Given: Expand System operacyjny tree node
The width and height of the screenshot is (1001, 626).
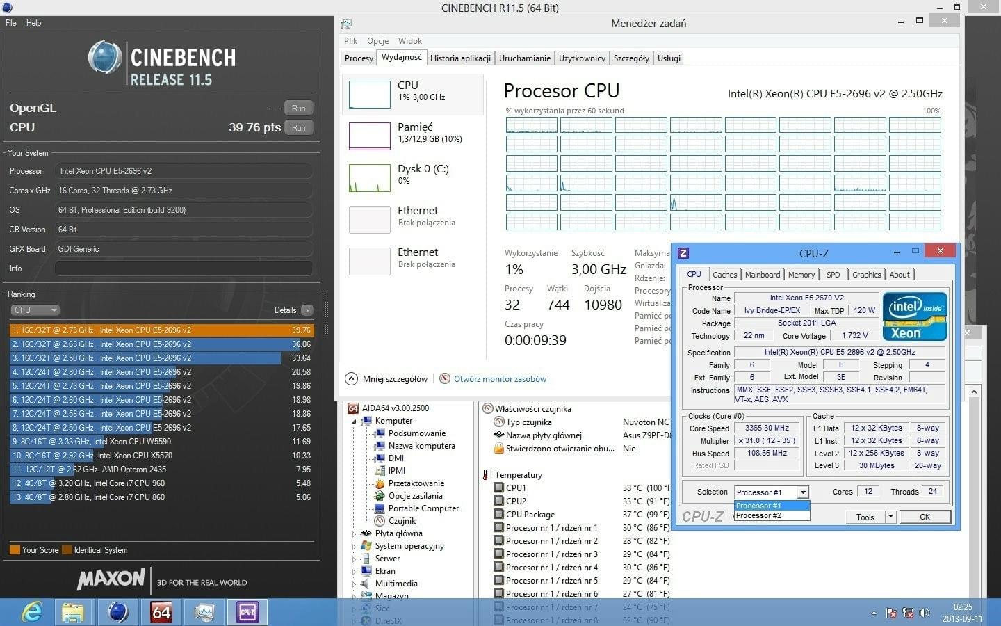Looking at the screenshot, I should coord(353,547).
